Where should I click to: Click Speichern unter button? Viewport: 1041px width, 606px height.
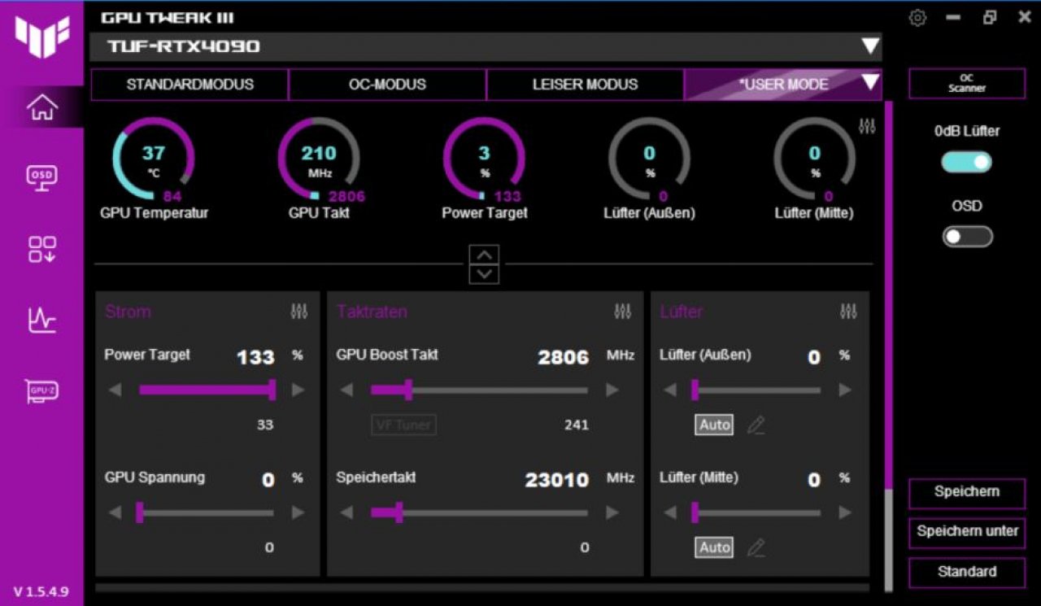pyautogui.click(x=967, y=531)
